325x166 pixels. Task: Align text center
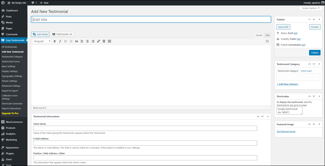coord(87,41)
